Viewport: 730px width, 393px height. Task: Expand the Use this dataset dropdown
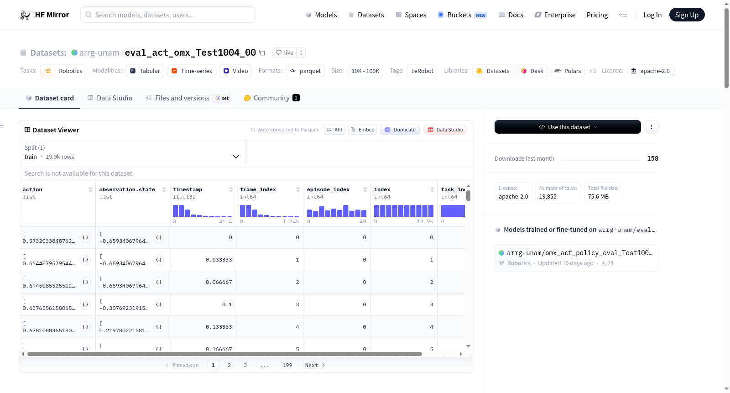point(568,127)
